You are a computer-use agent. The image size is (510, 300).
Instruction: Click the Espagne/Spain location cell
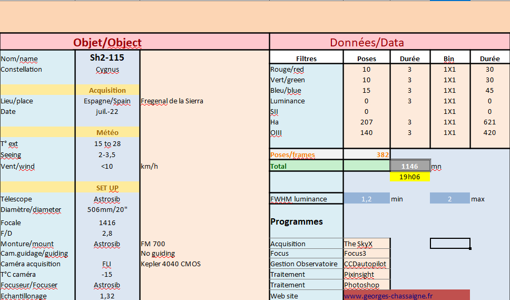[x=107, y=101]
